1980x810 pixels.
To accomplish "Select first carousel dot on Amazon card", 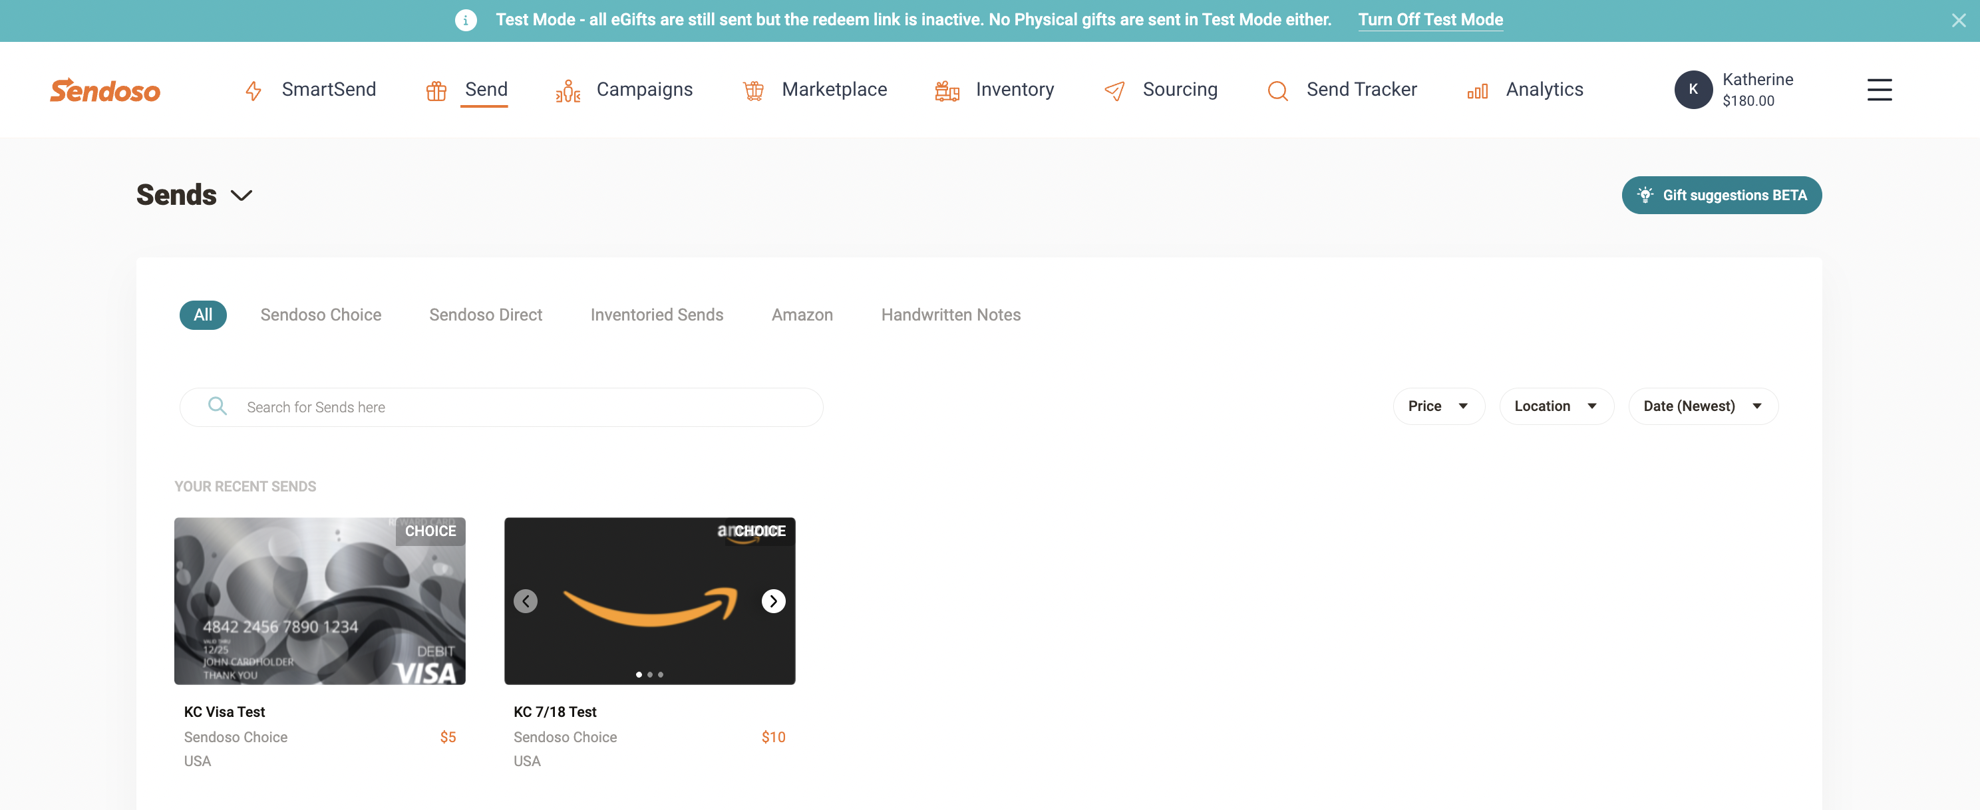I will click(x=639, y=674).
